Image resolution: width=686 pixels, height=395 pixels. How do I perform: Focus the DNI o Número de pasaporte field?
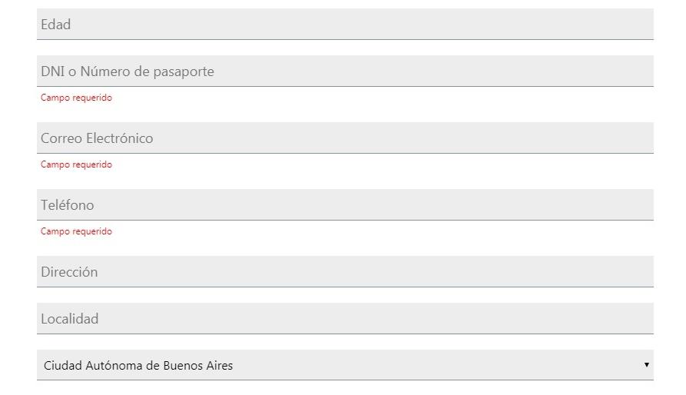(345, 71)
